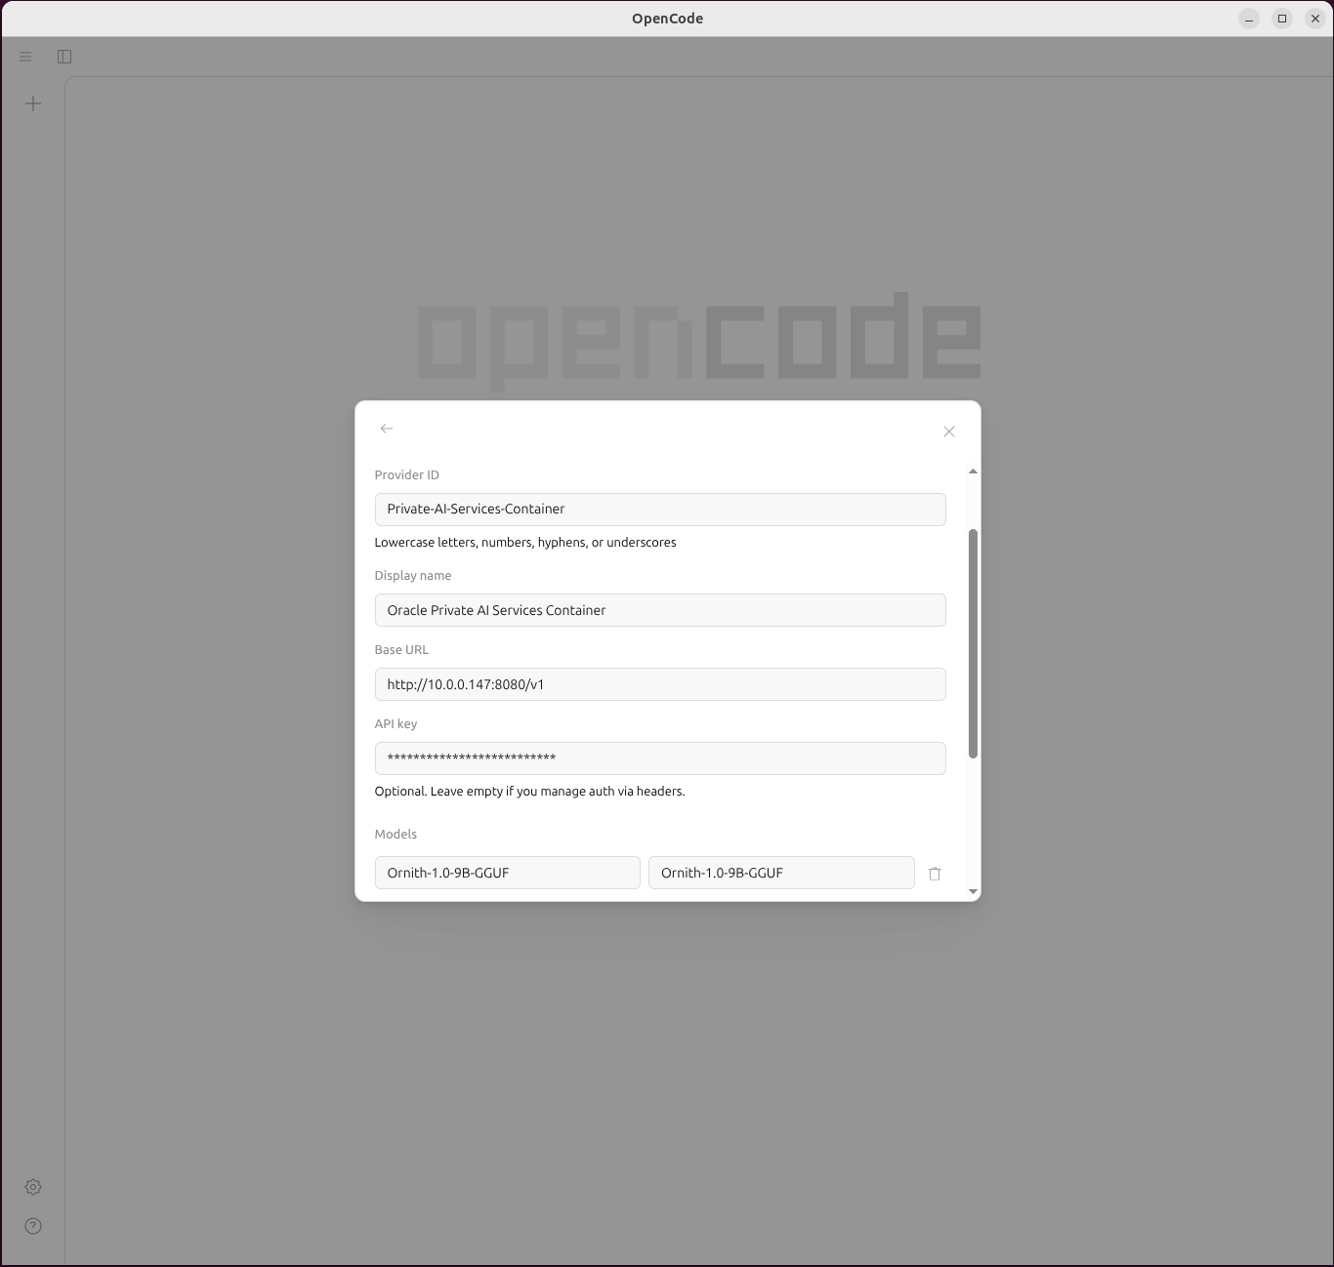Toggle the sidebar panel icon

pos(64,57)
